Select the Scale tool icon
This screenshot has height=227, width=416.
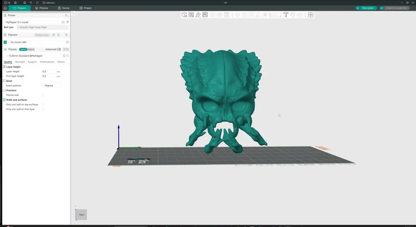[x=251, y=15]
